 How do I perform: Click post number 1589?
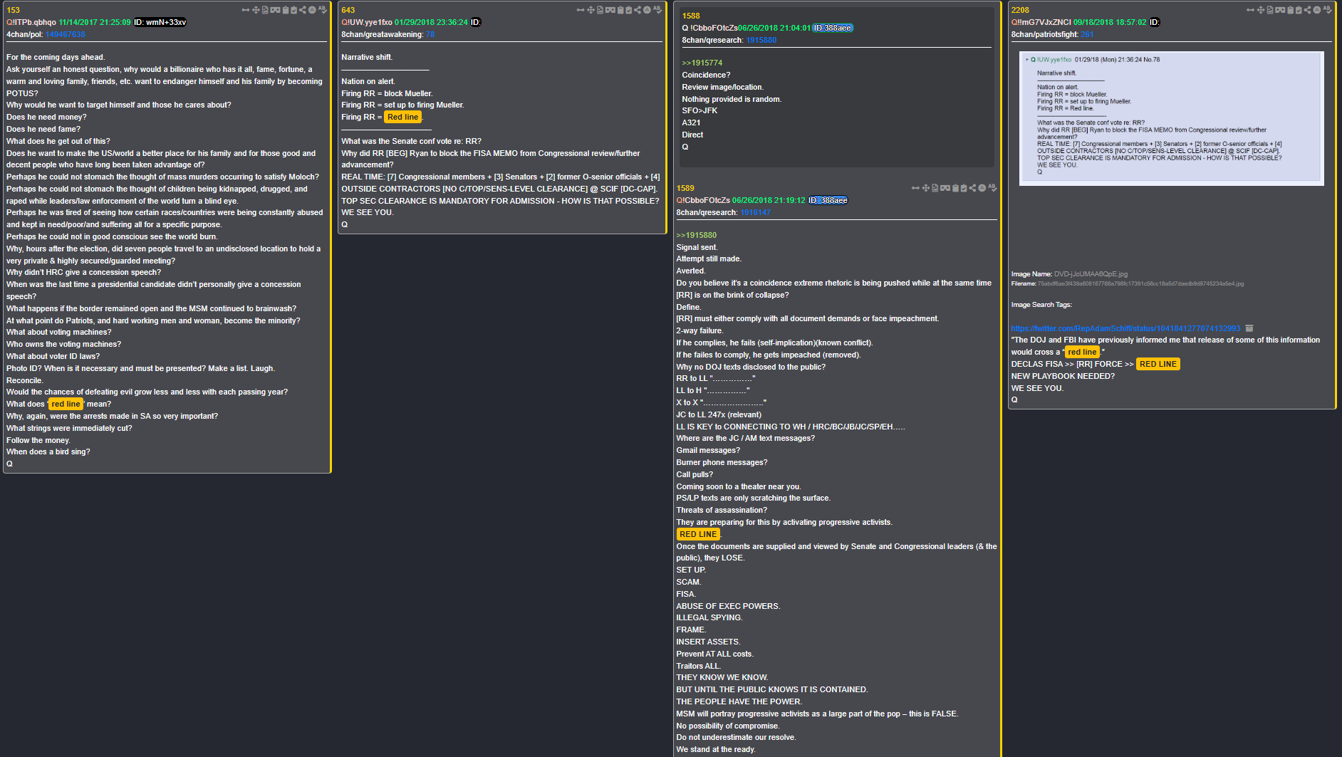[x=685, y=188]
